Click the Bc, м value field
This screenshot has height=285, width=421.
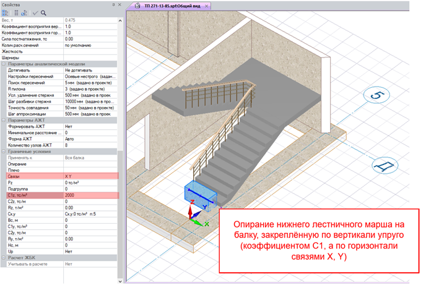(x=90, y=220)
